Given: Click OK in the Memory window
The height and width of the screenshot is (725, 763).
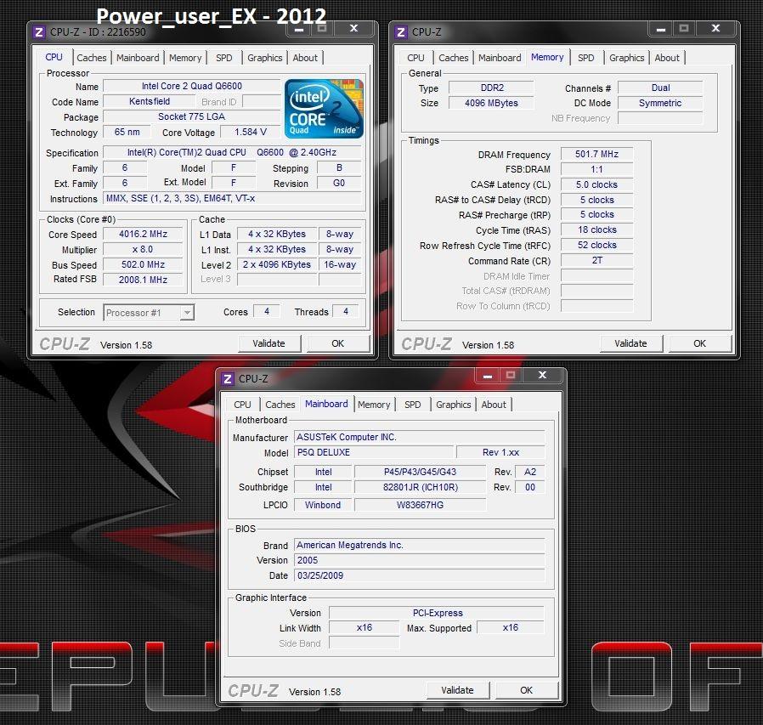Looking at the screenshot, I should (x=700, y=343).
